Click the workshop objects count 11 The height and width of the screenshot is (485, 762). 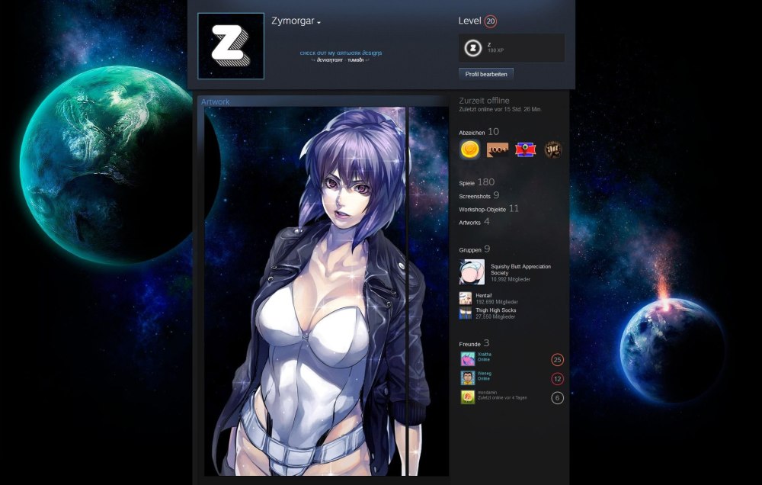(x=514, y=208)
